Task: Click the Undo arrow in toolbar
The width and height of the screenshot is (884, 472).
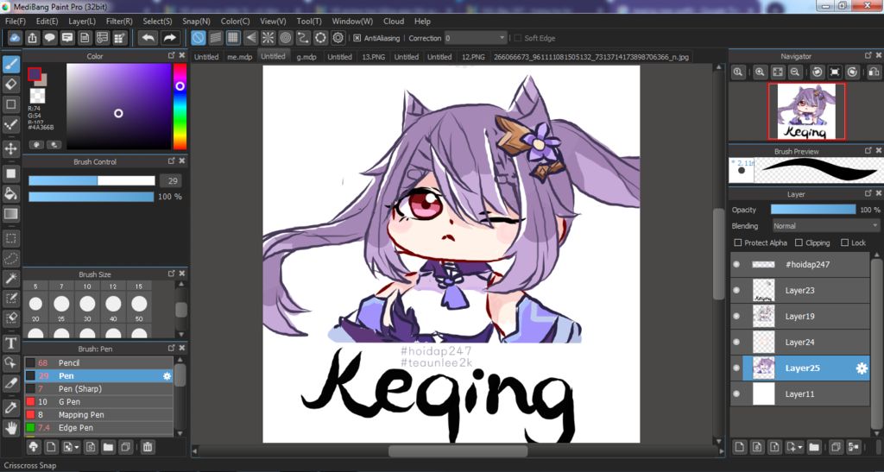Action: pyautogui.click(x=148, y=38)
